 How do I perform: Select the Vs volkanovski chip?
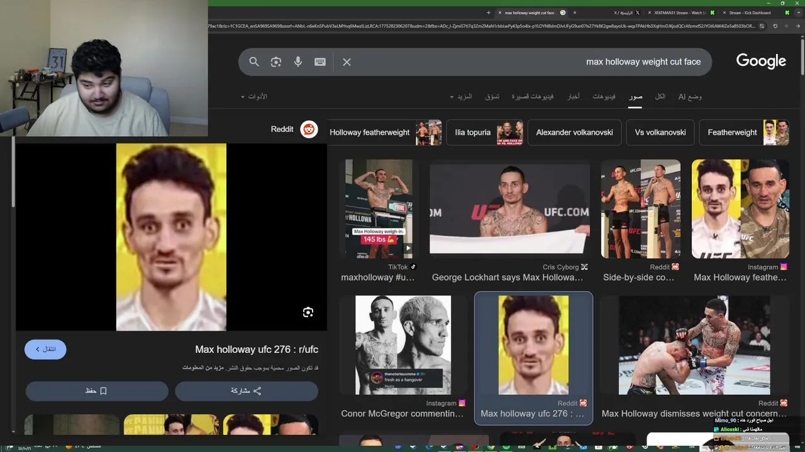[x=660, y=132]
